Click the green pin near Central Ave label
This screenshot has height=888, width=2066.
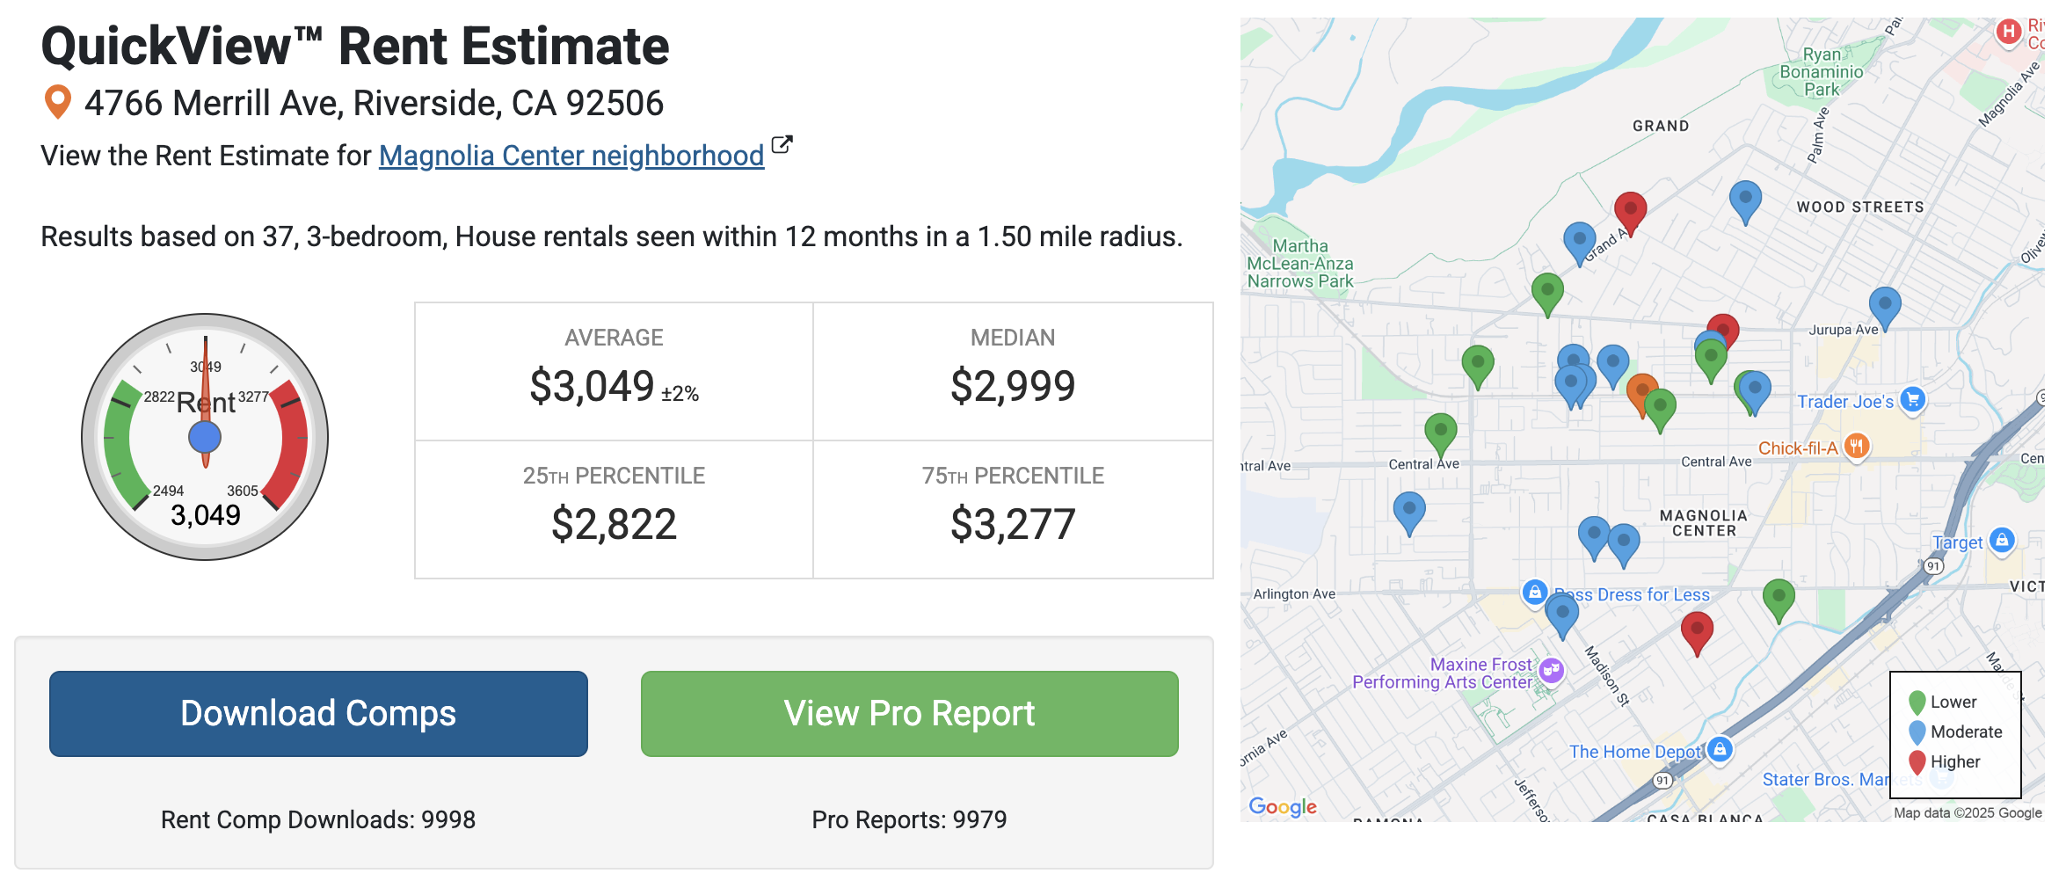click(x=1440, y=433)
